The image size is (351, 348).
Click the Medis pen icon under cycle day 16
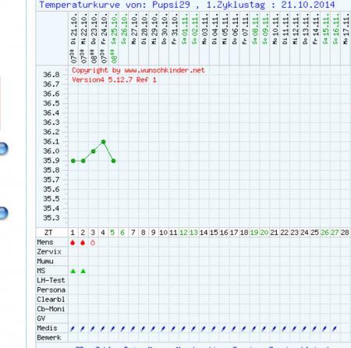click(x=224, y=328)
